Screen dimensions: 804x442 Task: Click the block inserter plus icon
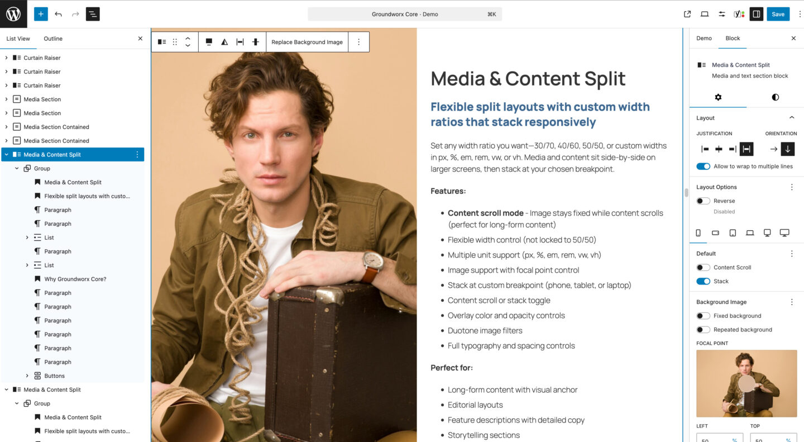40,14
